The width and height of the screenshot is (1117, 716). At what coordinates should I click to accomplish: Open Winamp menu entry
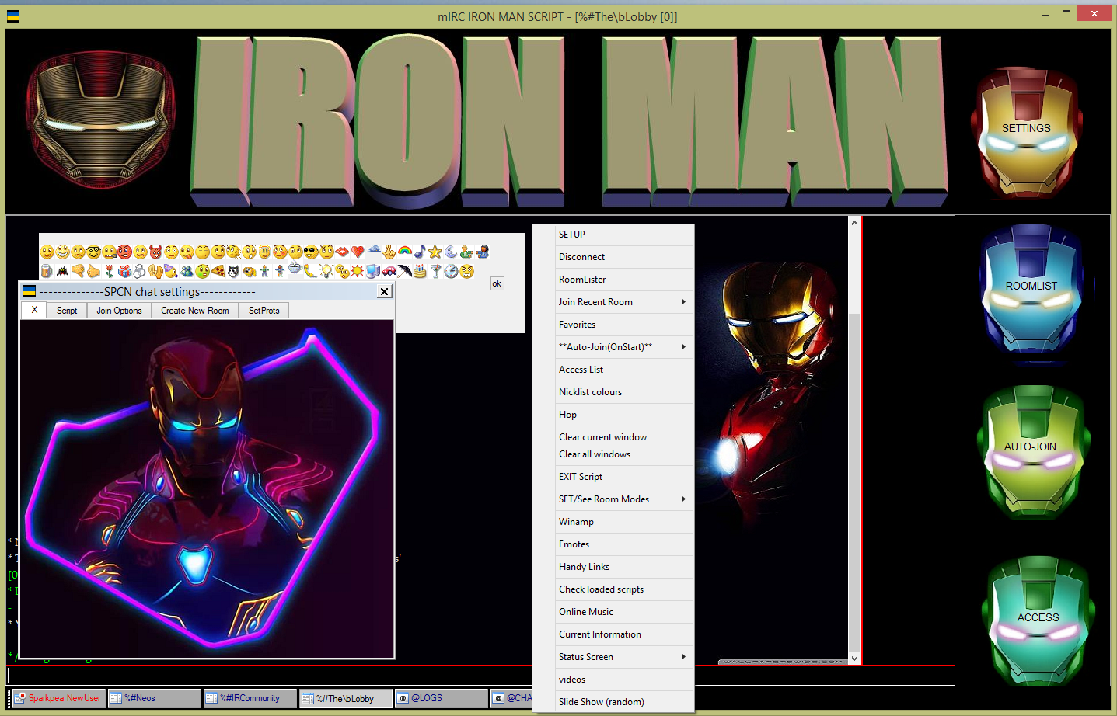pyautogui.click(x=613, y=522)
